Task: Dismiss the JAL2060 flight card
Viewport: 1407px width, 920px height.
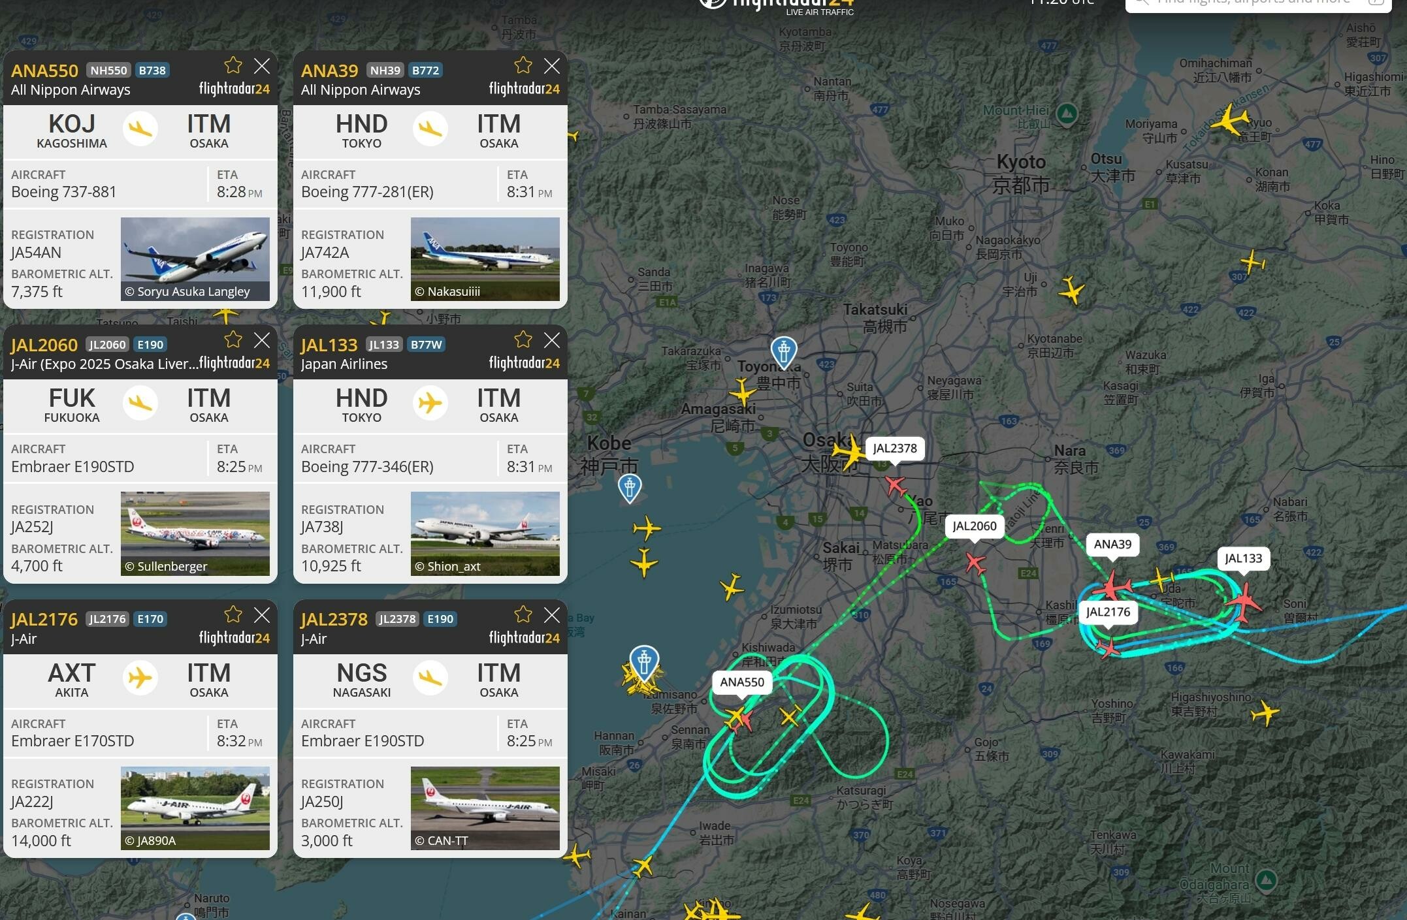Action: [262, 340]
